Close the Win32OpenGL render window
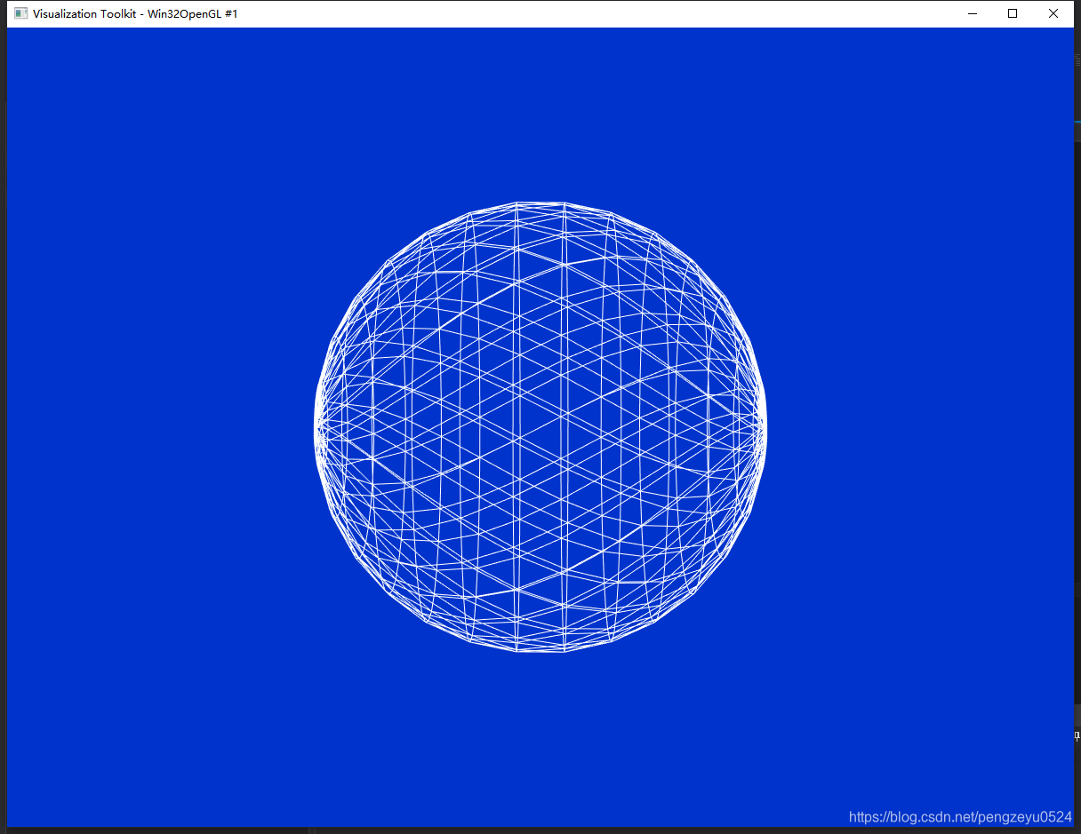Image resolution: width=1081 pixels, height=834 pixels. [x=1053, y=13]
